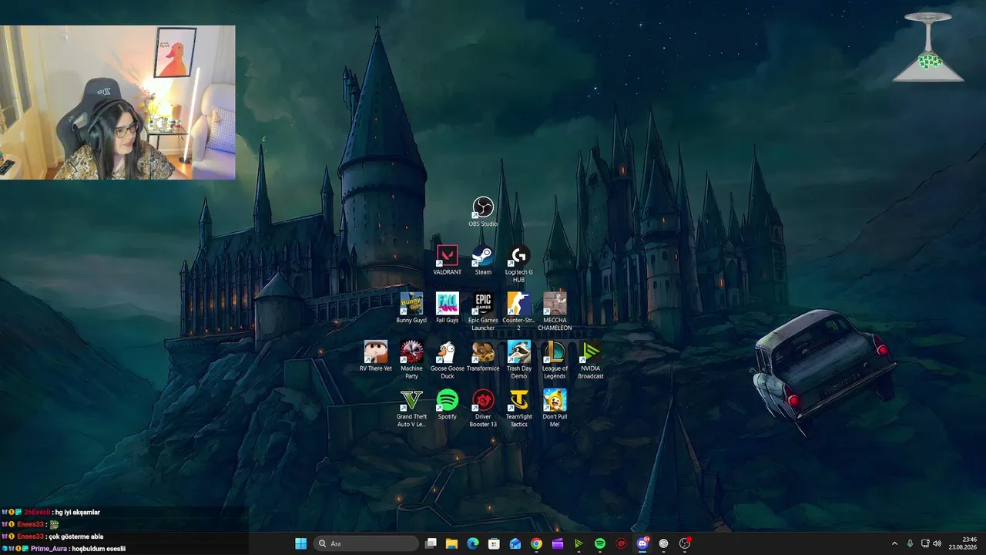986x555 pixels.
Task: Click chat username Prime_Aura
Action: 49,549
